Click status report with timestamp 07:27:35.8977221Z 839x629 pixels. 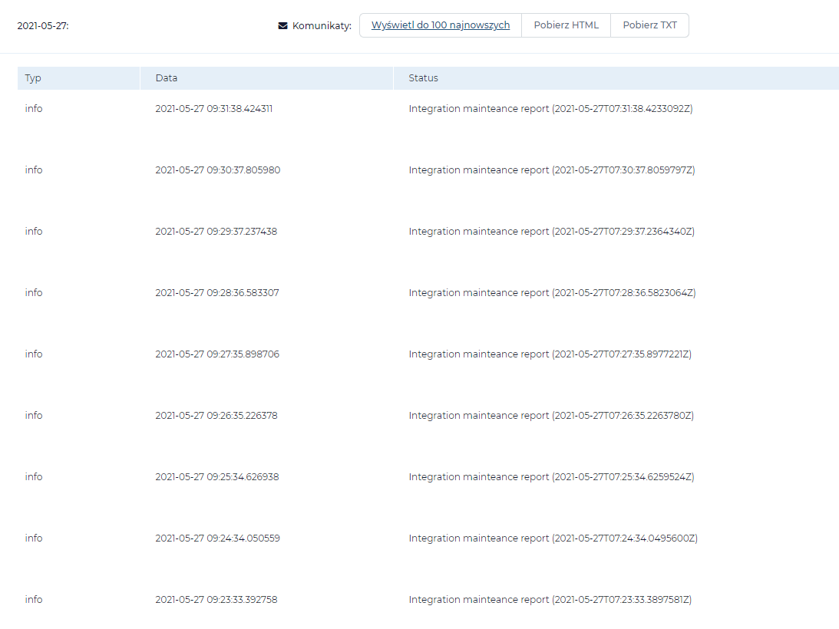click(x=550, y=354)
